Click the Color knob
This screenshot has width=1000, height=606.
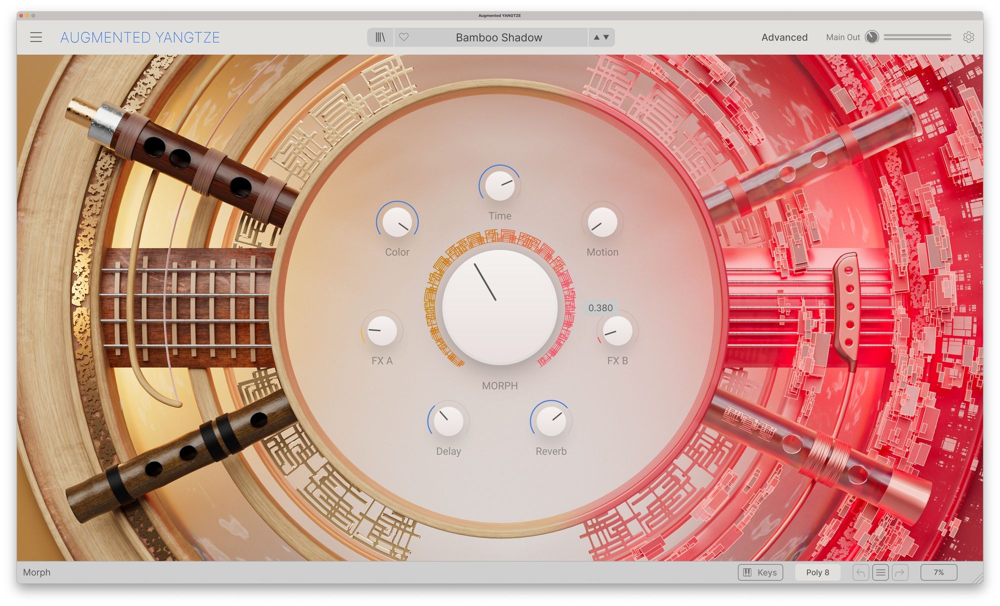[397, 222]
